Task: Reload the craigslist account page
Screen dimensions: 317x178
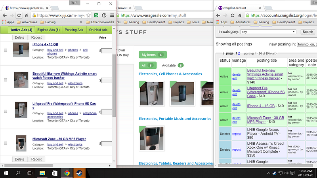Action: tap(233, 15)
